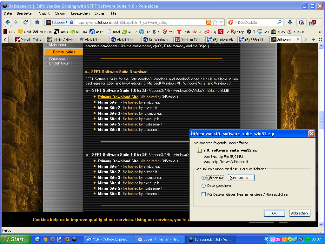This screenshot has height=244, width=325.
Task: Open the NVIDIA bookmark
Action: click(x=79, y=32)
